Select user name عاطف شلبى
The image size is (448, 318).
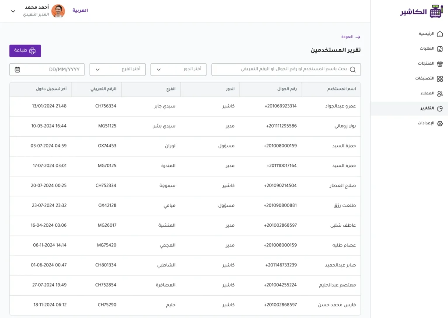click(x=343, y=225)
